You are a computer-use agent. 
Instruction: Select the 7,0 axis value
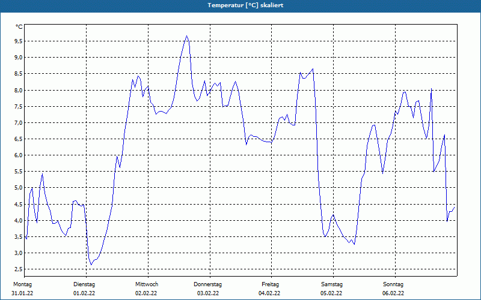(x=19, y=122)
